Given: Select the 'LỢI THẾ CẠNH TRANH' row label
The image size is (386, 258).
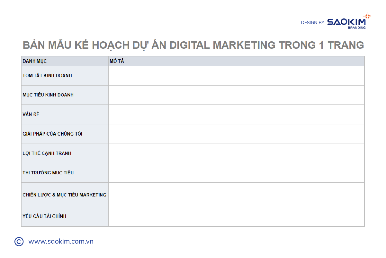Looking at the screenshot, I should click(x=47, y=153).
